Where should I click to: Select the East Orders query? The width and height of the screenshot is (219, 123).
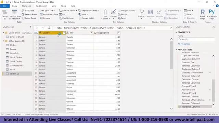(15, 53)
